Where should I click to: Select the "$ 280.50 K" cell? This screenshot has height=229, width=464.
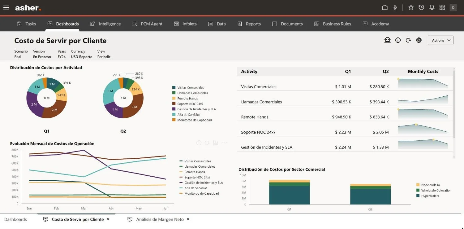[379, 87]
